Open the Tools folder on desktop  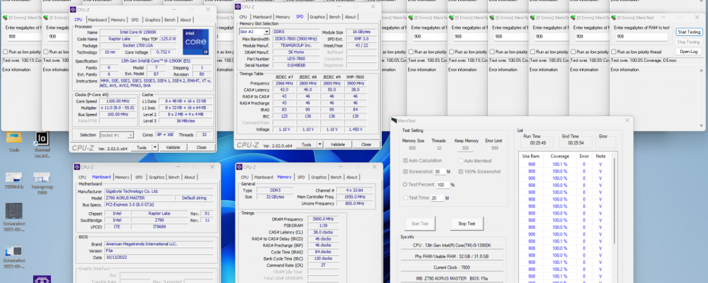(x=14, y=137)
